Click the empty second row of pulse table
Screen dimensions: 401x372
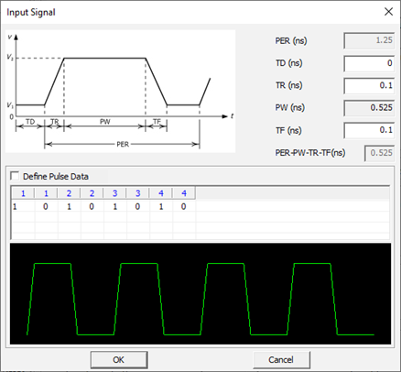pos(200,217)
